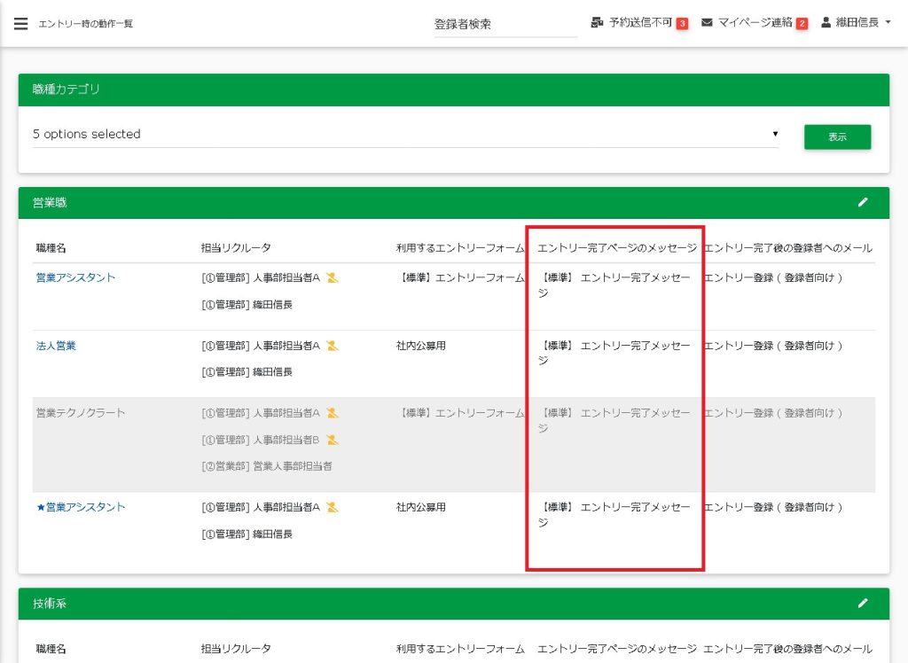Open the 営業アシスタント job link
The height and width of the screenshot is (663, 908).
tap(75, 278)
